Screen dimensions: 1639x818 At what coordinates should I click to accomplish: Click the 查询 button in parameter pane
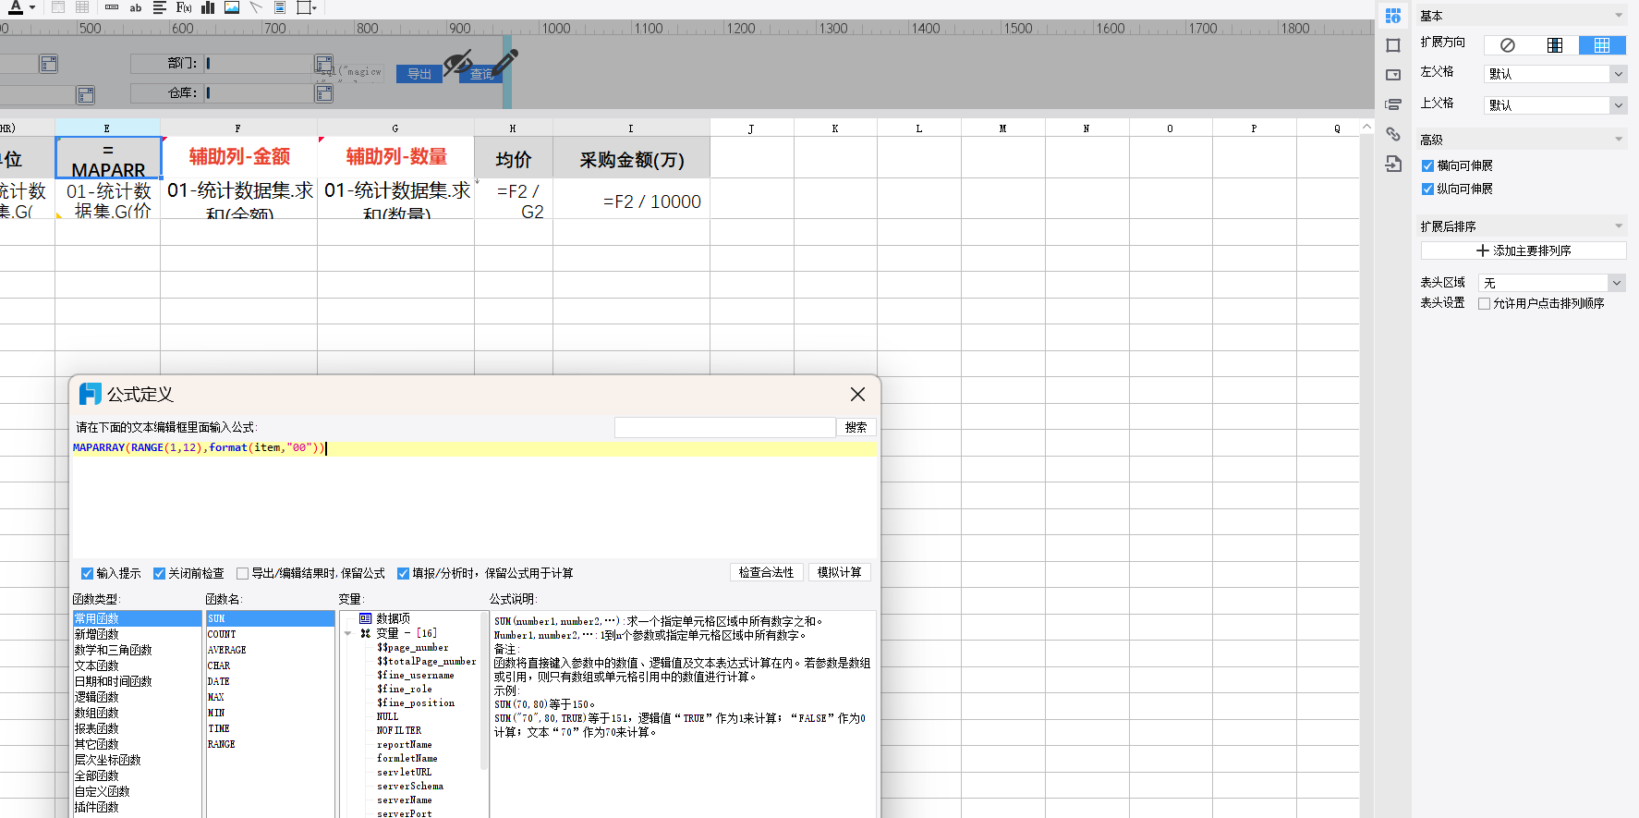[480, 74]
